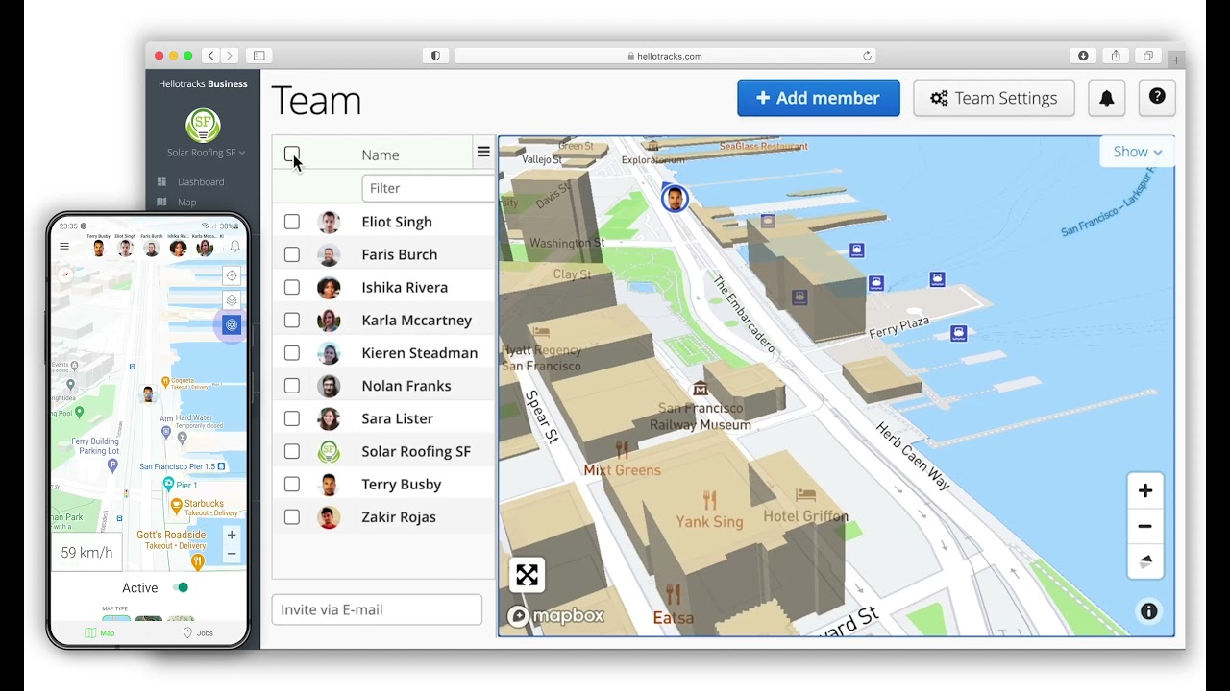Check the select-all members checkbox

(292, 154)
